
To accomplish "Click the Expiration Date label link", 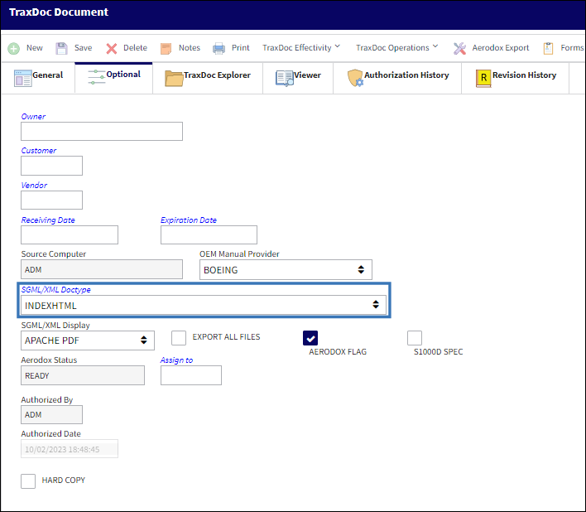I will click(x=189, y=220).
